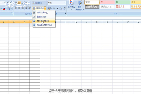Select column N header
141x94 pixels.
pos(107,22)
